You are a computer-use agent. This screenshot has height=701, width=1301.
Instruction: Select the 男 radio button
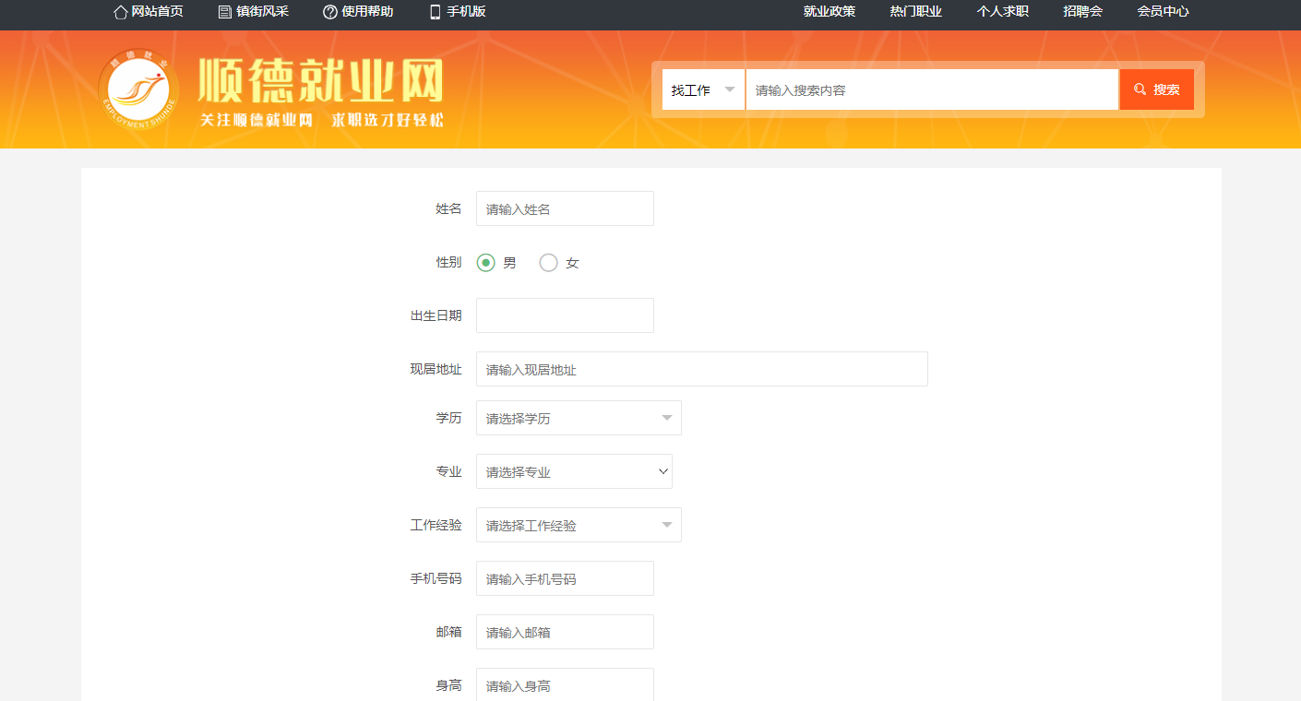(486, 263)
